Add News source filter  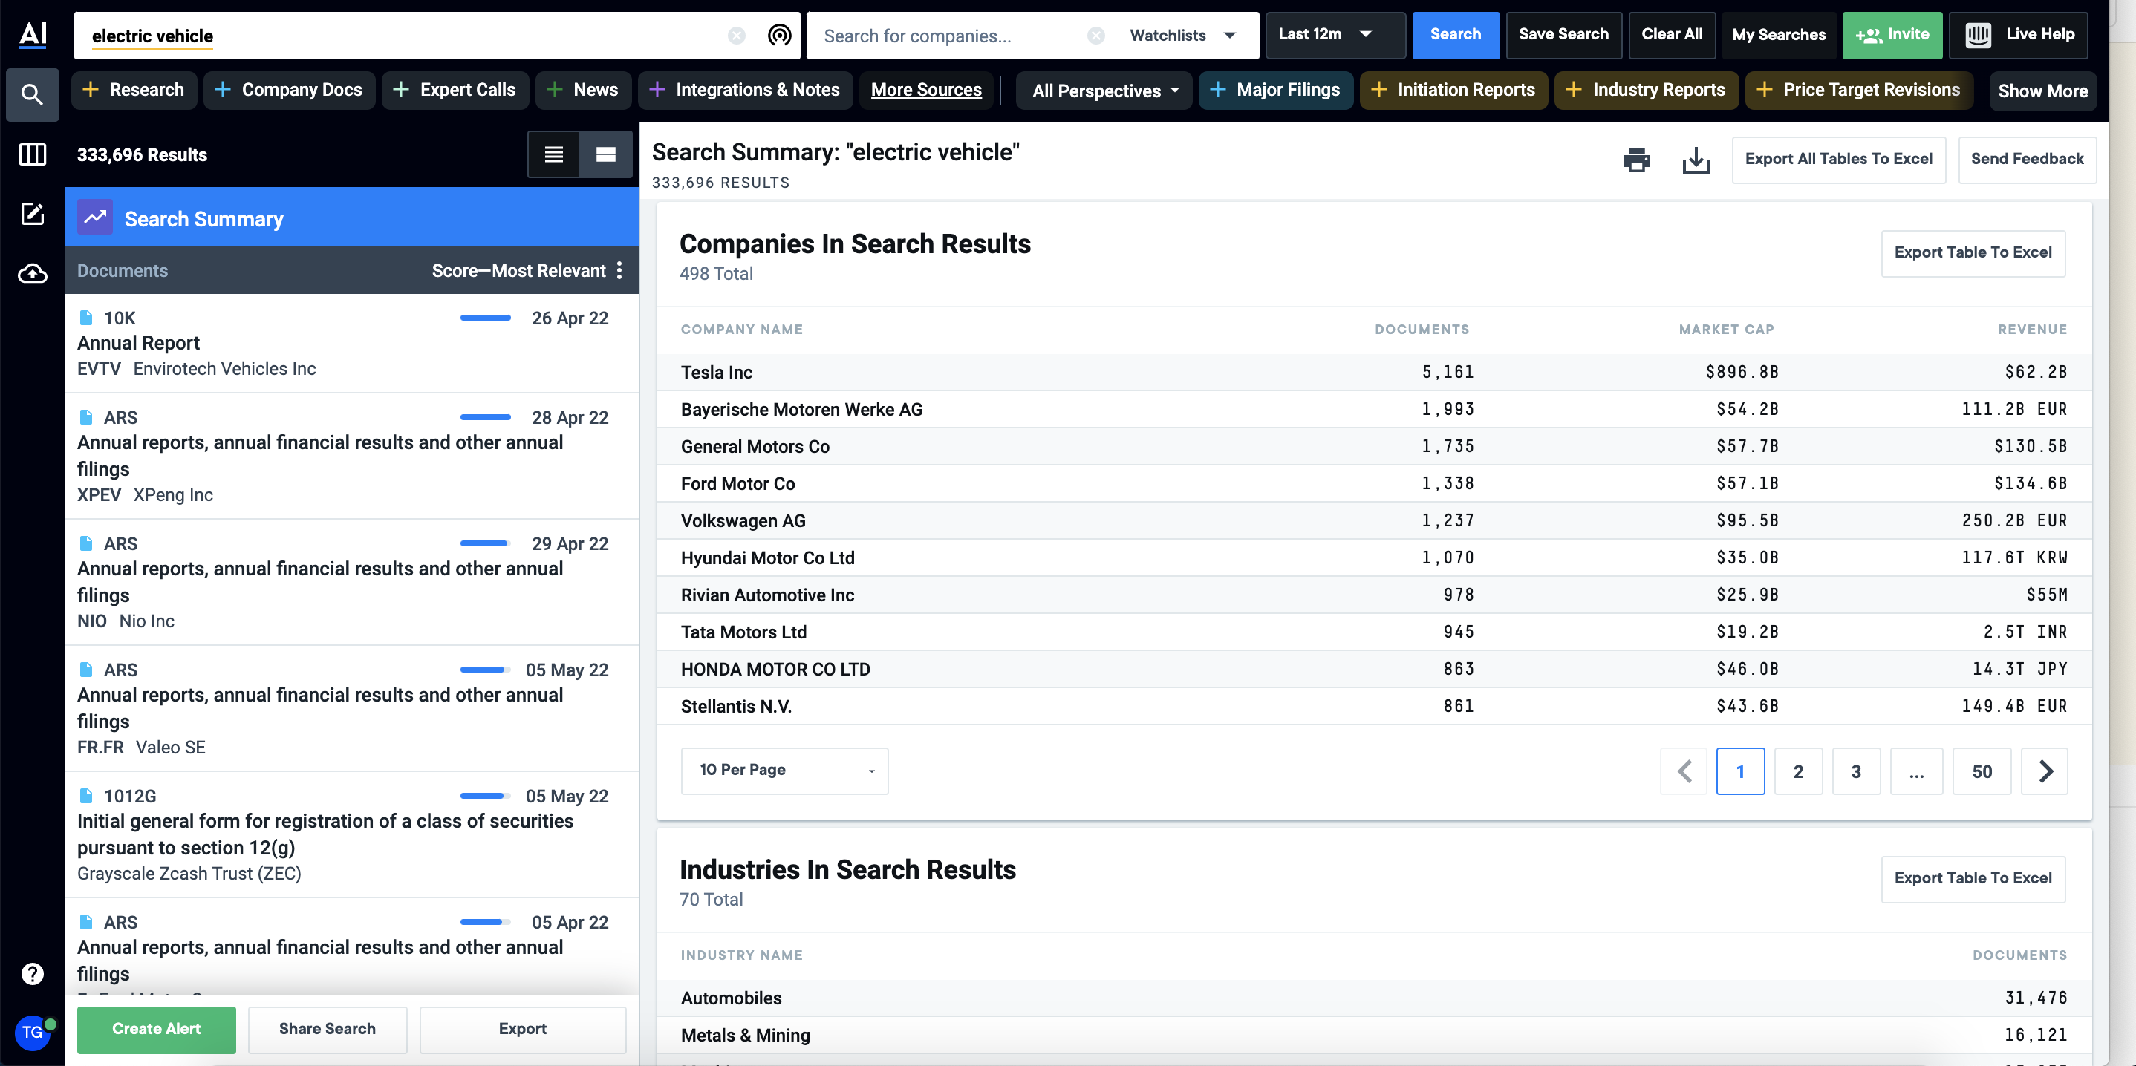pos(584,90)
